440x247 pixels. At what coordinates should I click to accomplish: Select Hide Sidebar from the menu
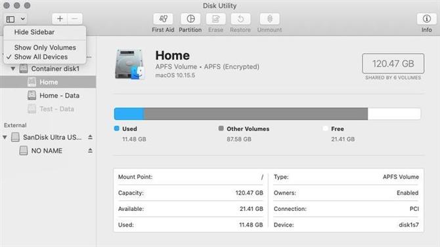(34, 32)
